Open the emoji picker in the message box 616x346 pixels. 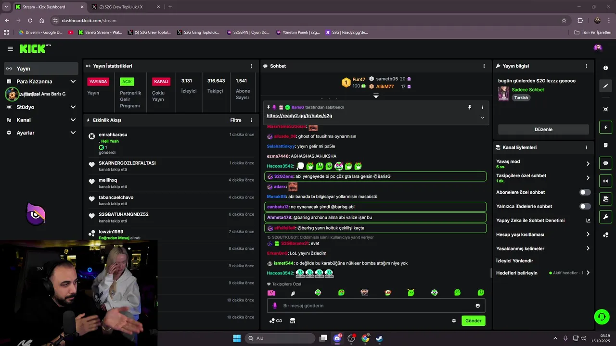tap(477, 306)
